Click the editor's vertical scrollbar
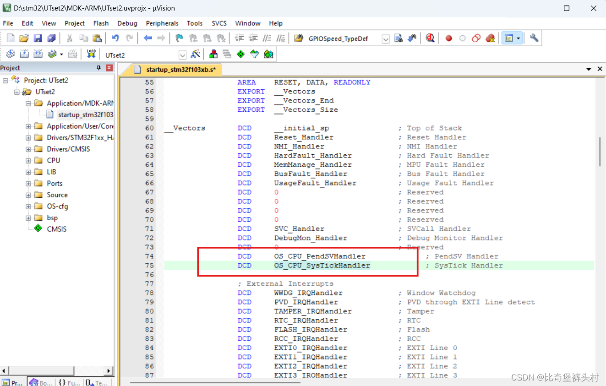Image resolution: width=606 pixels, height=386 pixels. pos(599,151)
